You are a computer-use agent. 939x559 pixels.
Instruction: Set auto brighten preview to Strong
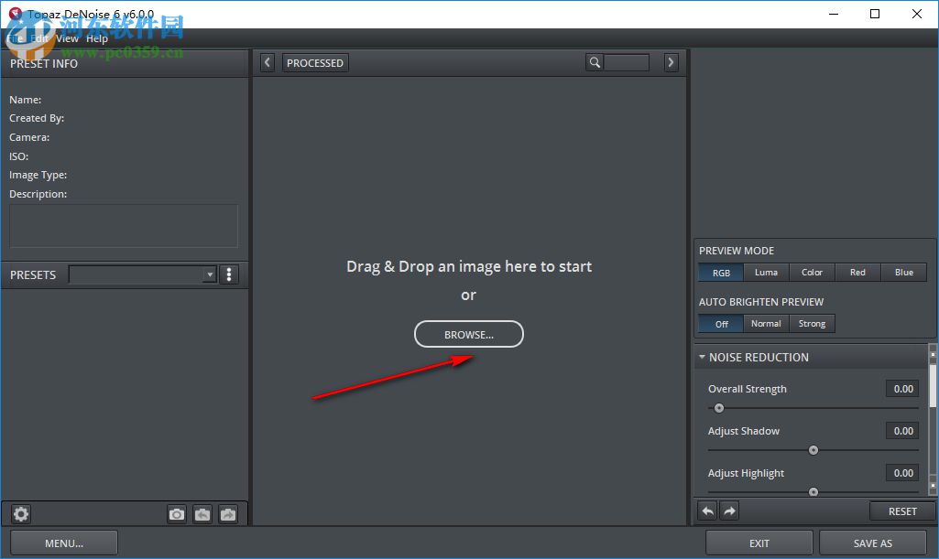(x=812, y=324)
